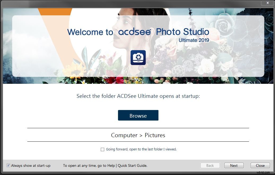Disable the 'Always show at start-up' checkbox
The width and height of the screenshot is (275, 175).
coord(8,165)
